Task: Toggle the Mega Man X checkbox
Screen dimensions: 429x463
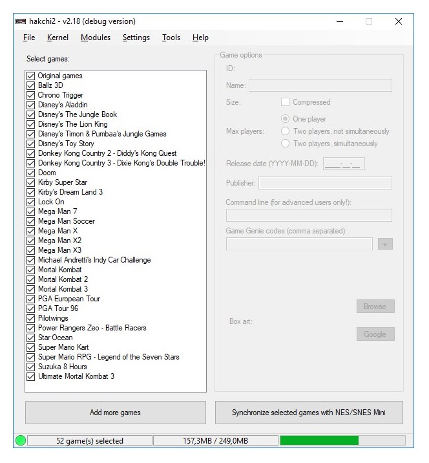Action: pos(30,231)
